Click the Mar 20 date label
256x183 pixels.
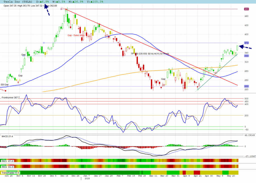[x=164, y=176]
